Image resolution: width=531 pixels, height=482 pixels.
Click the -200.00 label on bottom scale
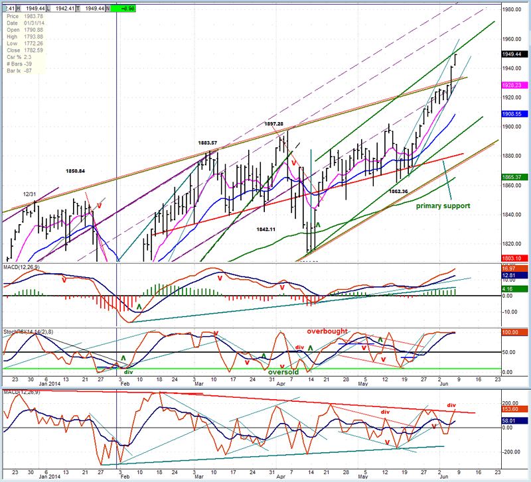[x=510, y=452]
